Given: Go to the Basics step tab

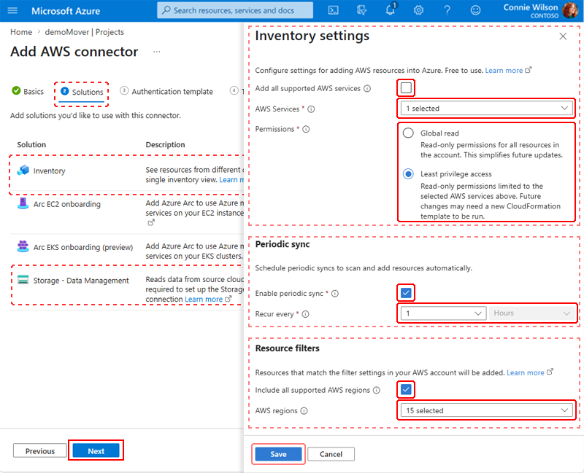Looking at the screenshot, I should pos(28,92).
